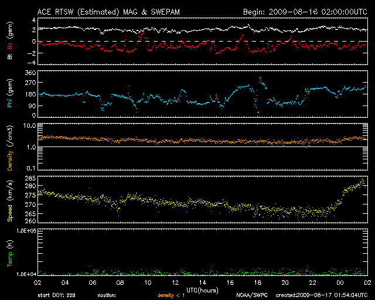Screen dimensions: 375x300
Task: Click the '360' tick on Phi axis
Action: click(x=30, y=73)
